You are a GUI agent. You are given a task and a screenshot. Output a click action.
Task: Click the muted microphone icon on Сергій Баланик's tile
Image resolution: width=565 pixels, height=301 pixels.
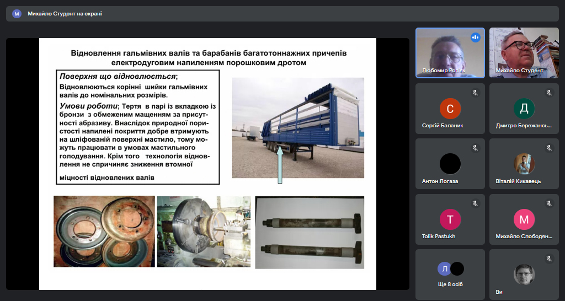(x=475, y=93)
